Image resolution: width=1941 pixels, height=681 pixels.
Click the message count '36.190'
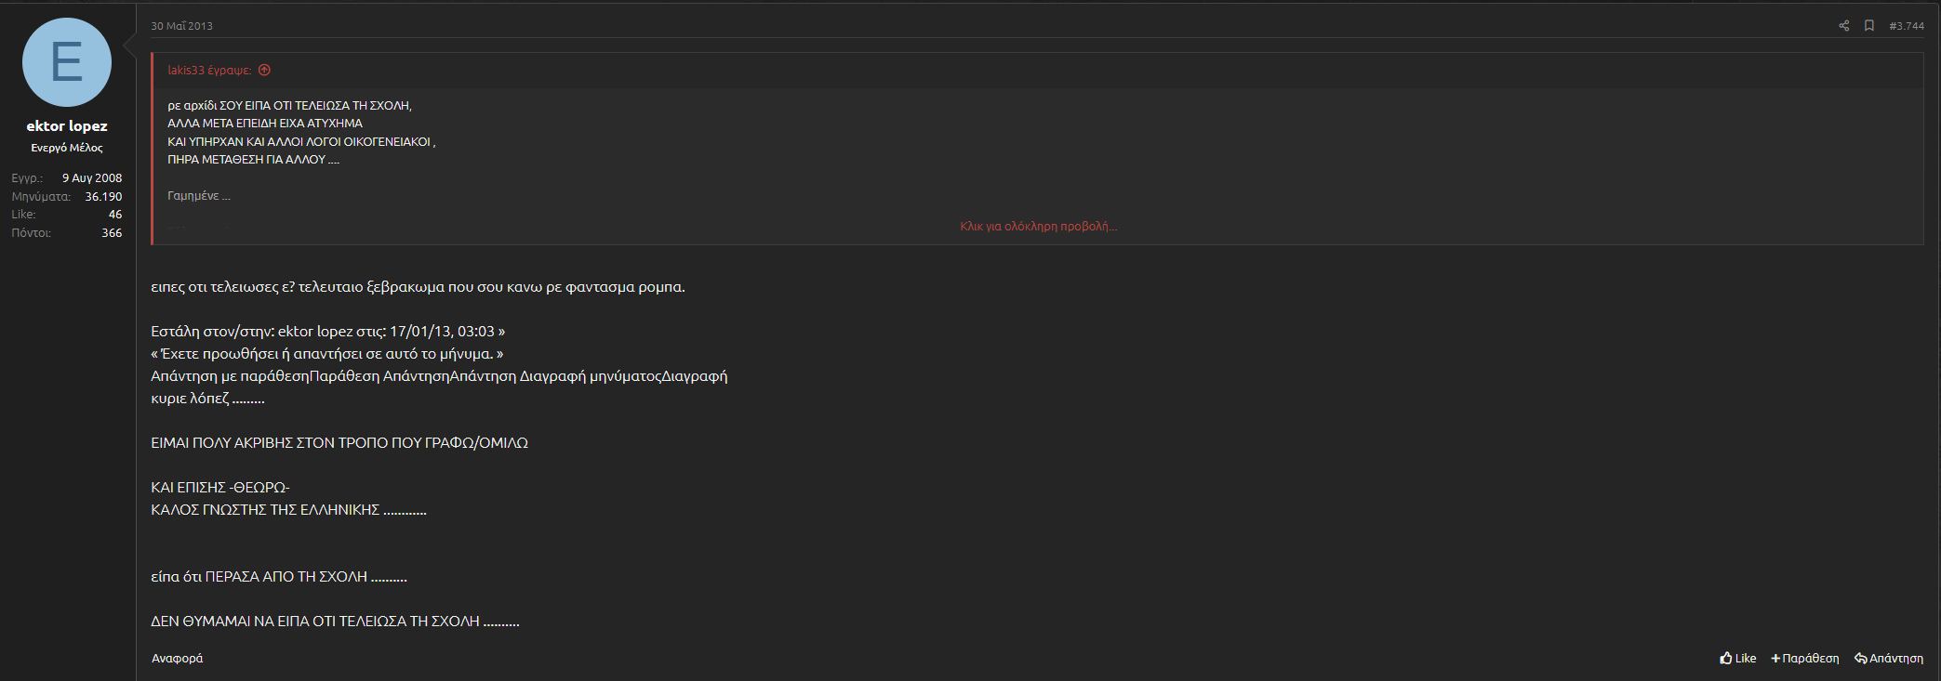point(103,197)
